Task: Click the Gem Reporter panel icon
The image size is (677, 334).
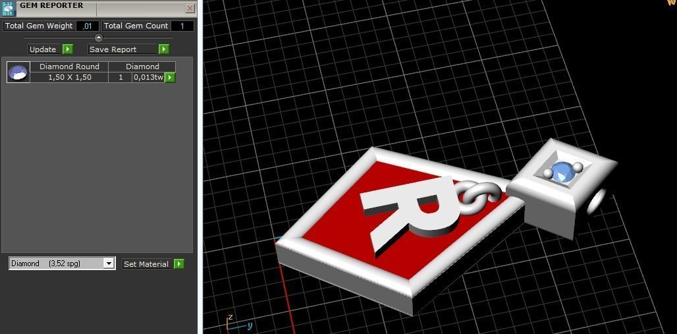Action: point(9,8)
